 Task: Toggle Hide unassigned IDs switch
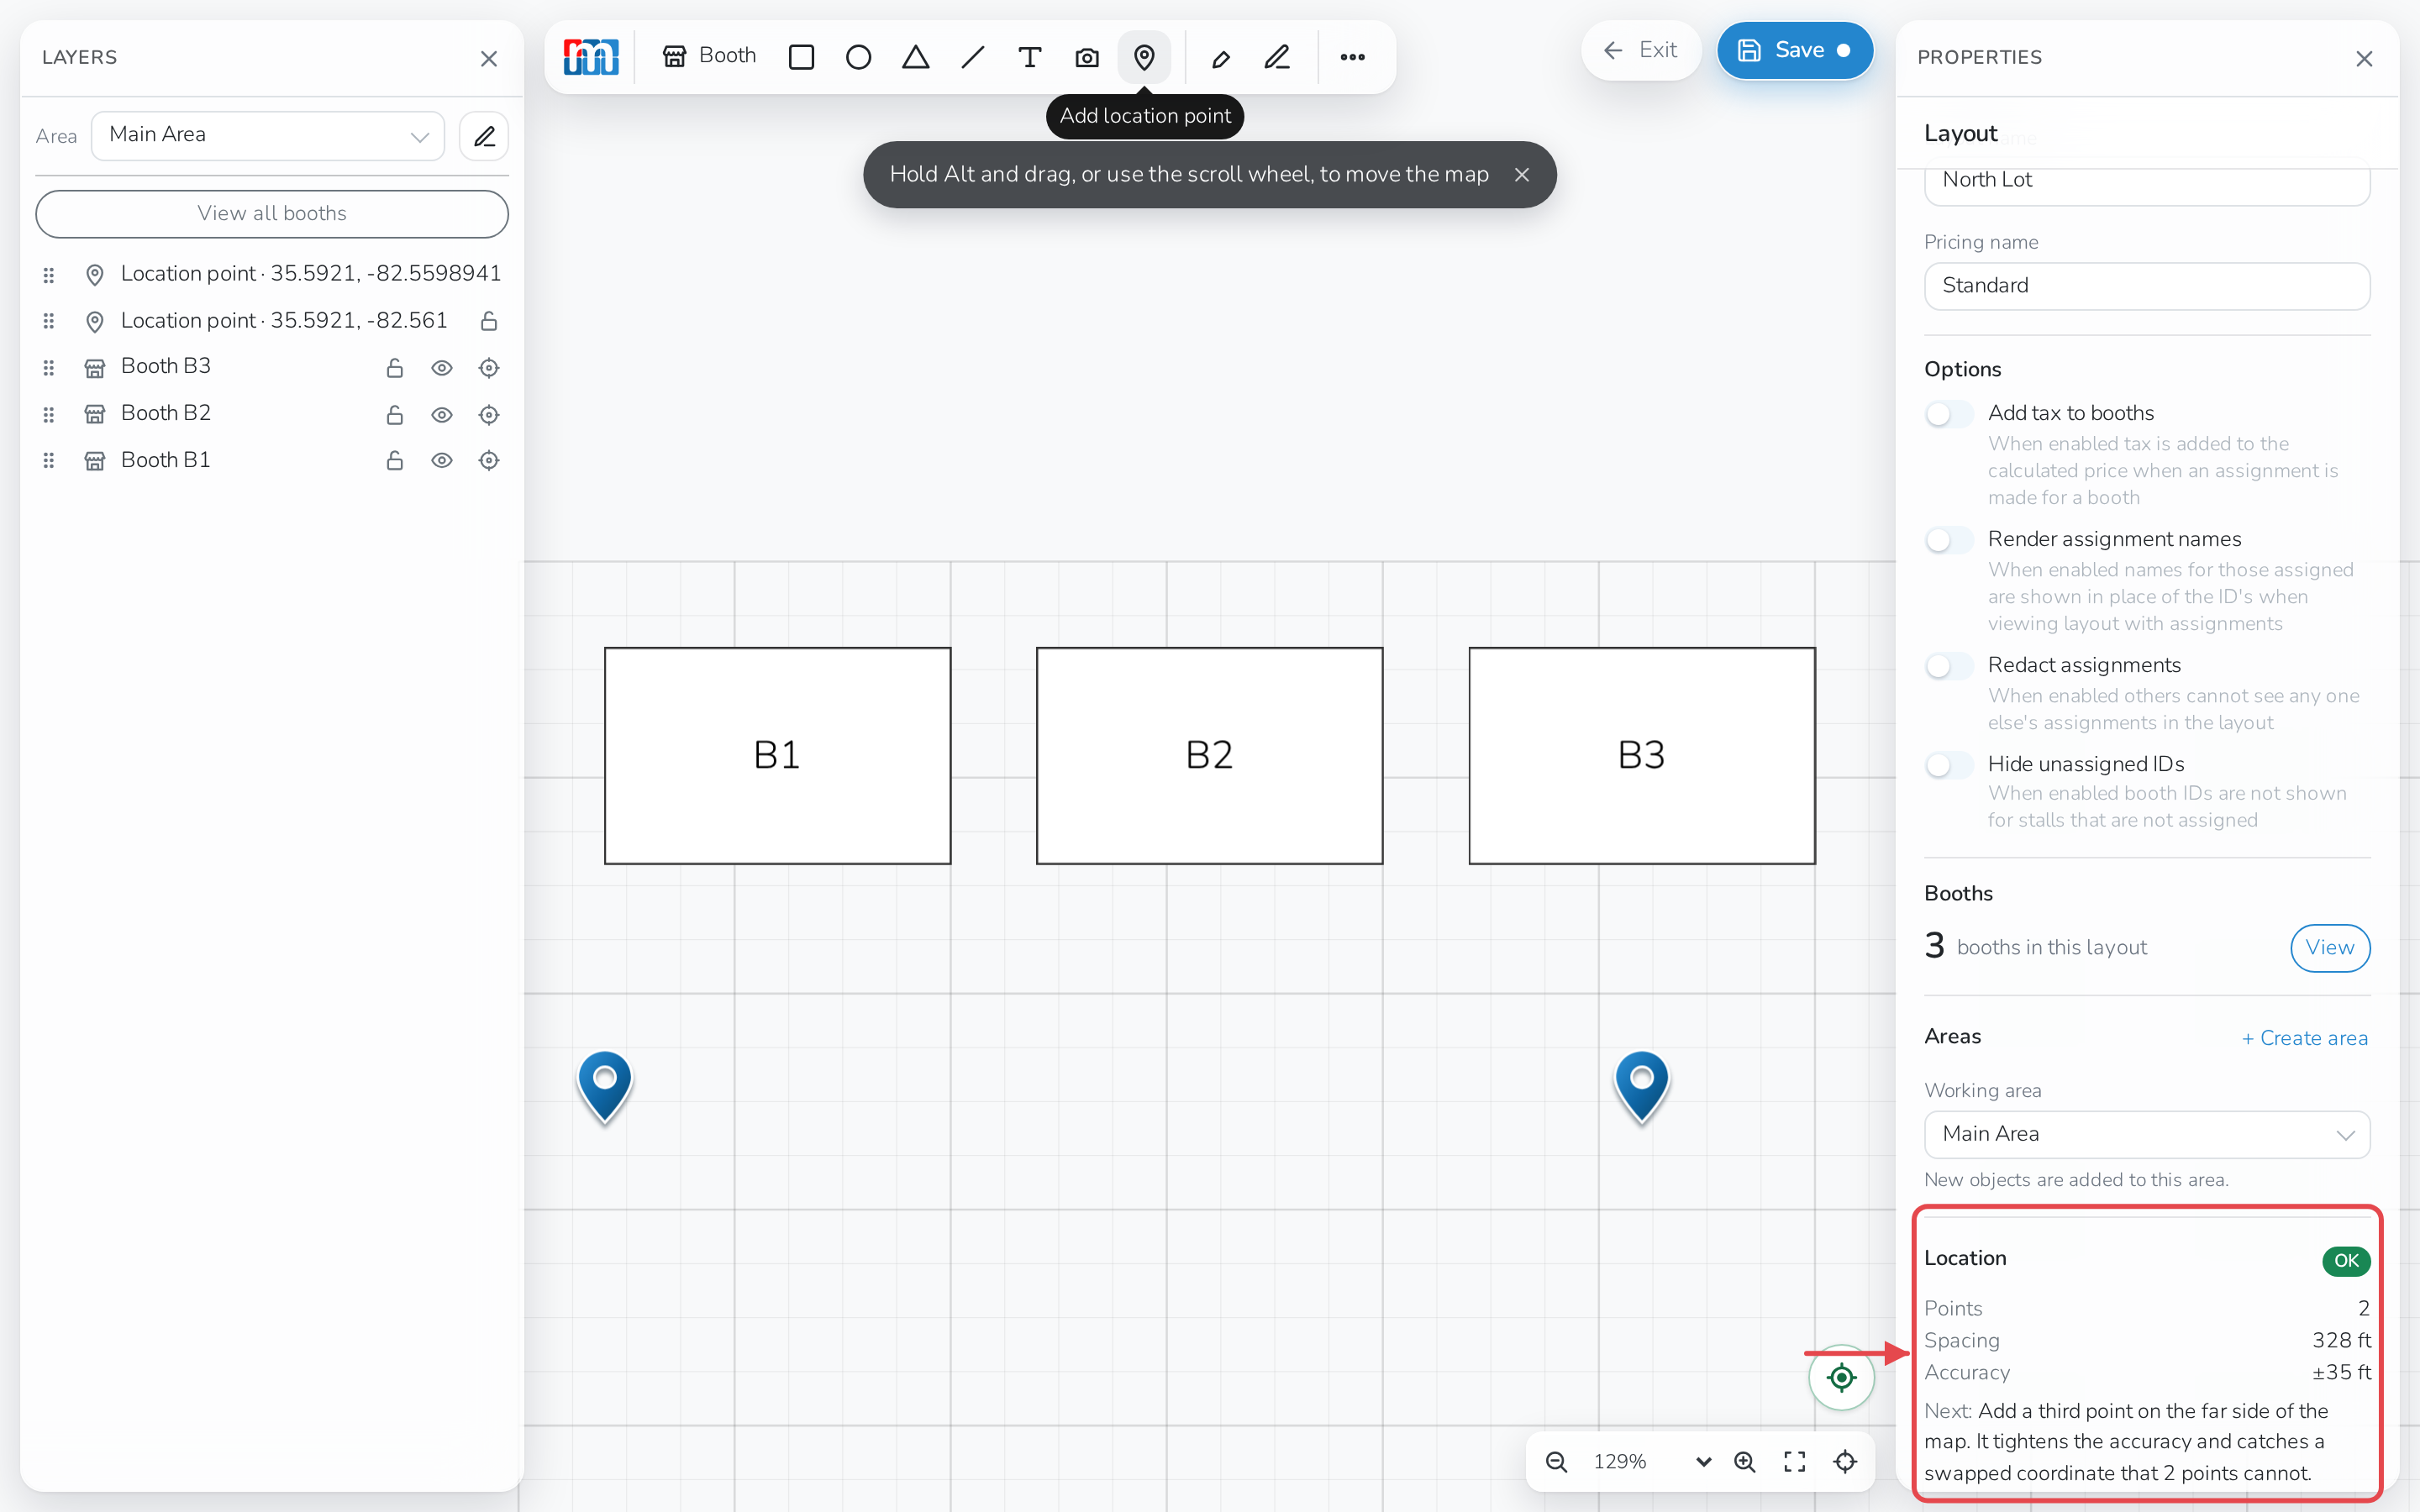pyautogui.click(x=1949, y=765)
